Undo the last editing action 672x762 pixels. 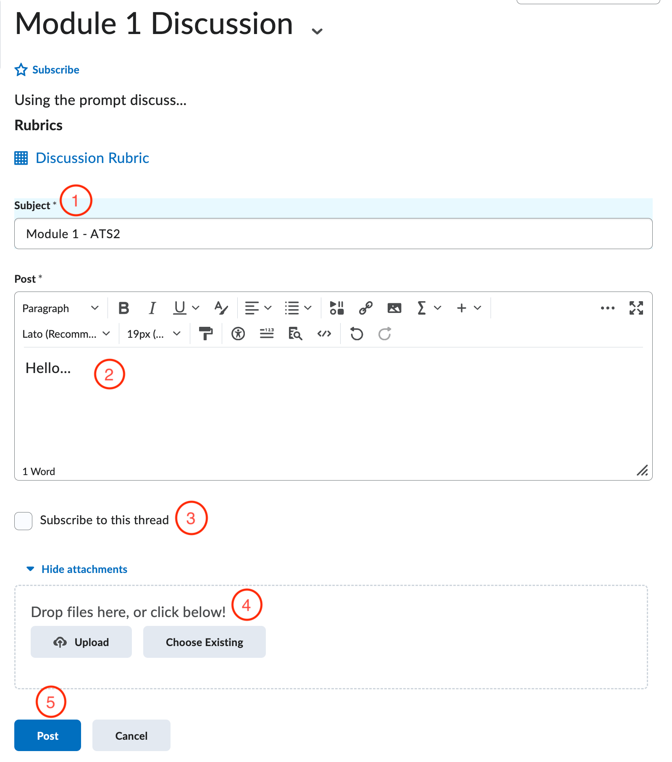click(x=356, y=334)
